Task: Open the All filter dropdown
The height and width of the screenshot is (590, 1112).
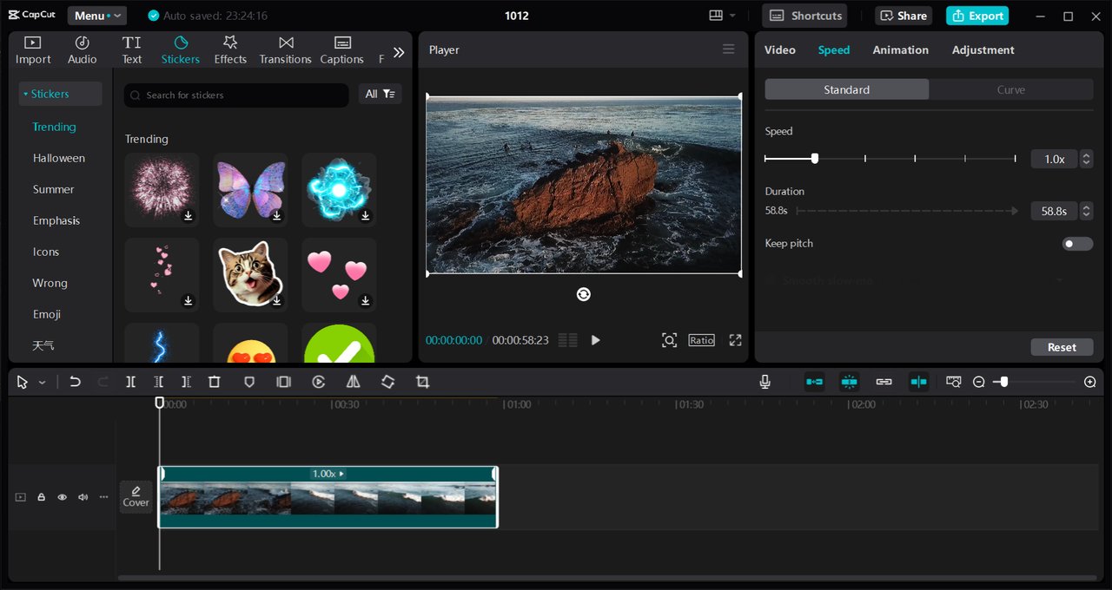Action: pyautogui.click(x=381, y=94)
